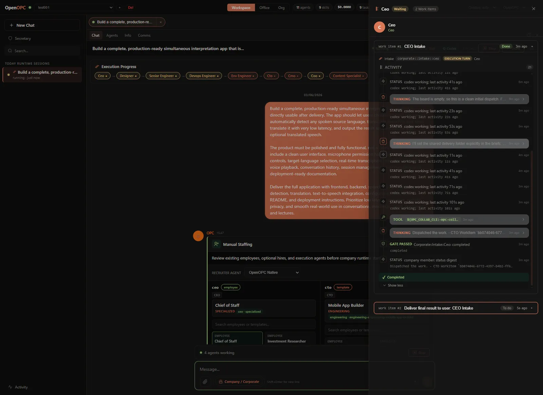The width and height of the screenshot is (543, 395).
Task: Collapse activity with Show less
Action: coord(393,285)
